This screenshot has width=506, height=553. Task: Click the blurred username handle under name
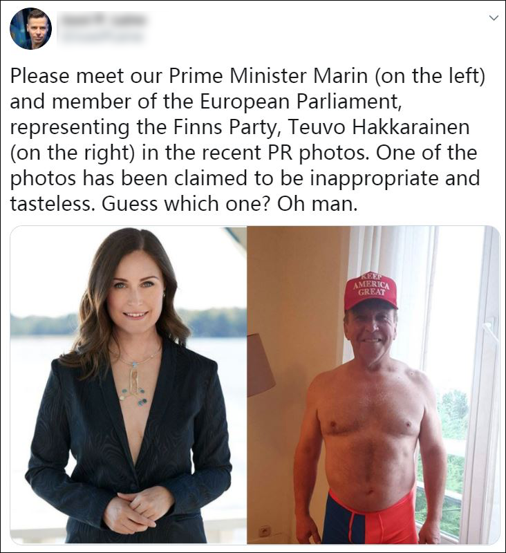102,37
